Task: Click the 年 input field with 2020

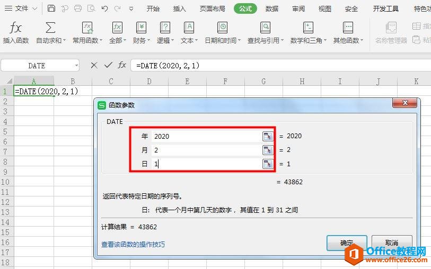Action: (x=207, y=136)
